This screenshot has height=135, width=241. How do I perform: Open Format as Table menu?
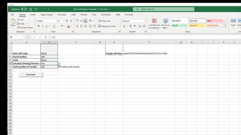[165, 24]
